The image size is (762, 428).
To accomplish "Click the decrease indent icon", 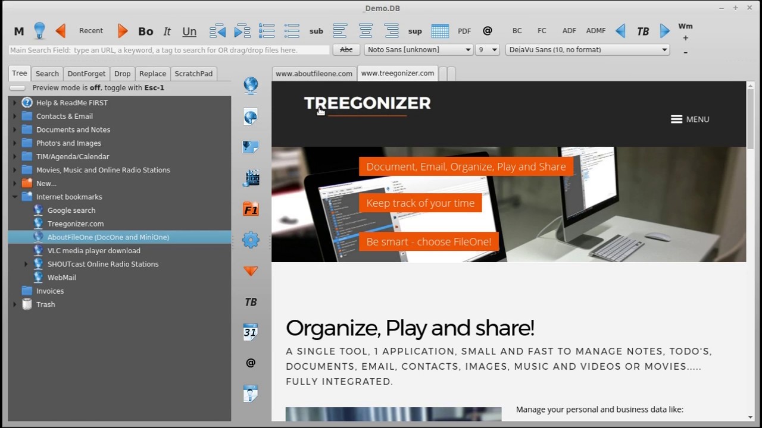I will [217, 31].
